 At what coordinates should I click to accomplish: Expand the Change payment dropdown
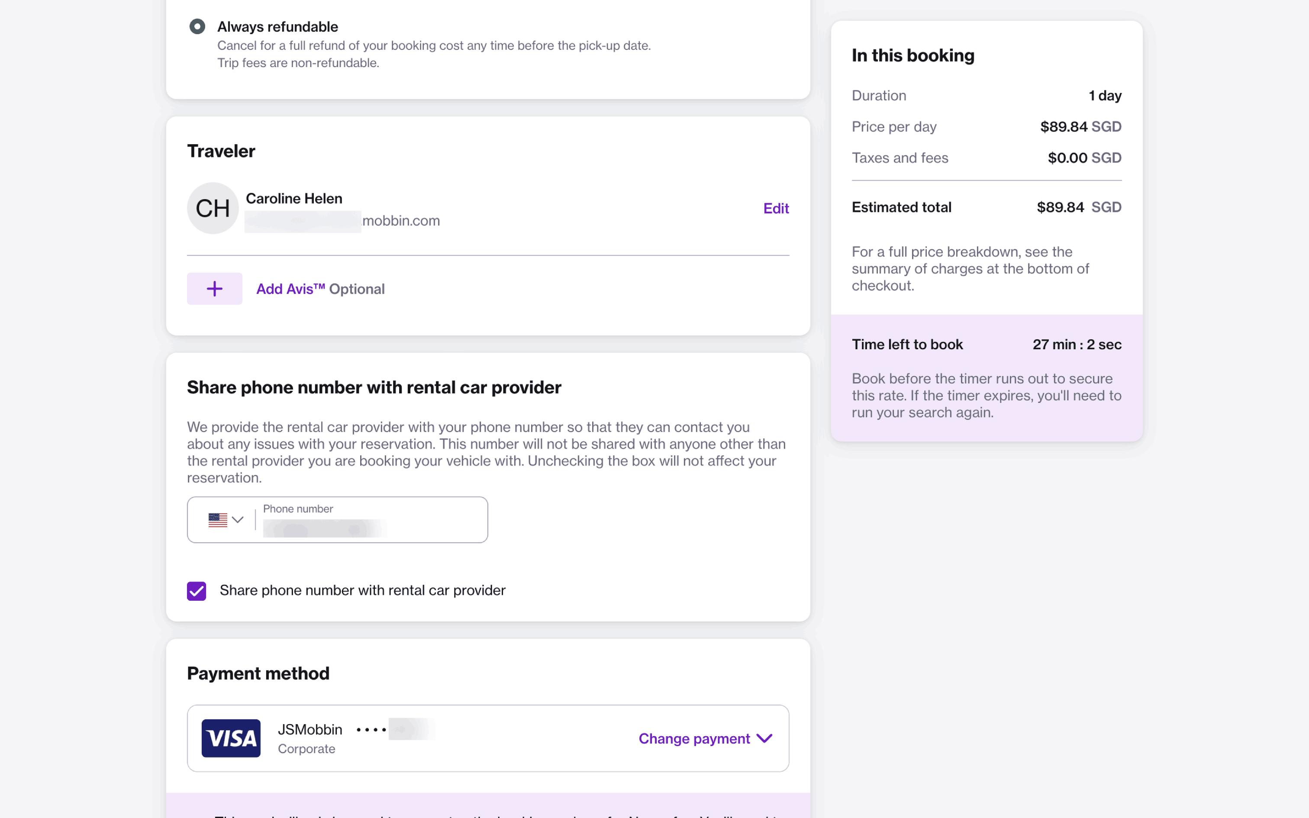click(694, 738)
